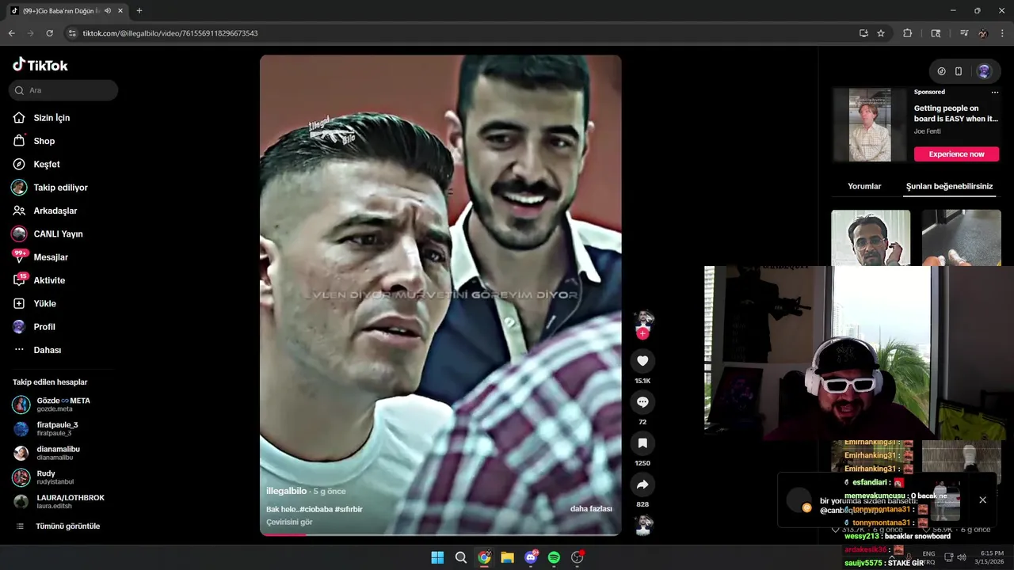Share the video with arrow icon

tap(642, 484)
